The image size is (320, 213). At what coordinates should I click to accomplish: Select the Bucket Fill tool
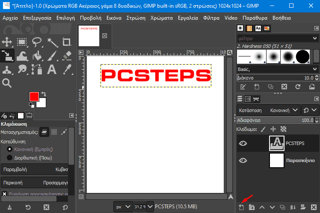pyautogui.click(x=37, y=56)
